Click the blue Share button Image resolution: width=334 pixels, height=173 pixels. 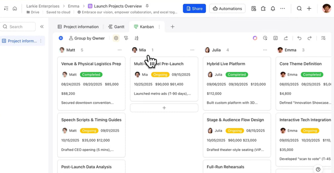click(194, 9)
